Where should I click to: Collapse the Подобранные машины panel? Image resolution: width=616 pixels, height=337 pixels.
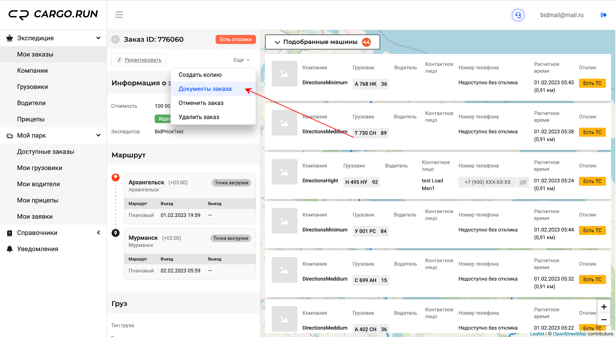(x=277, y=42)
